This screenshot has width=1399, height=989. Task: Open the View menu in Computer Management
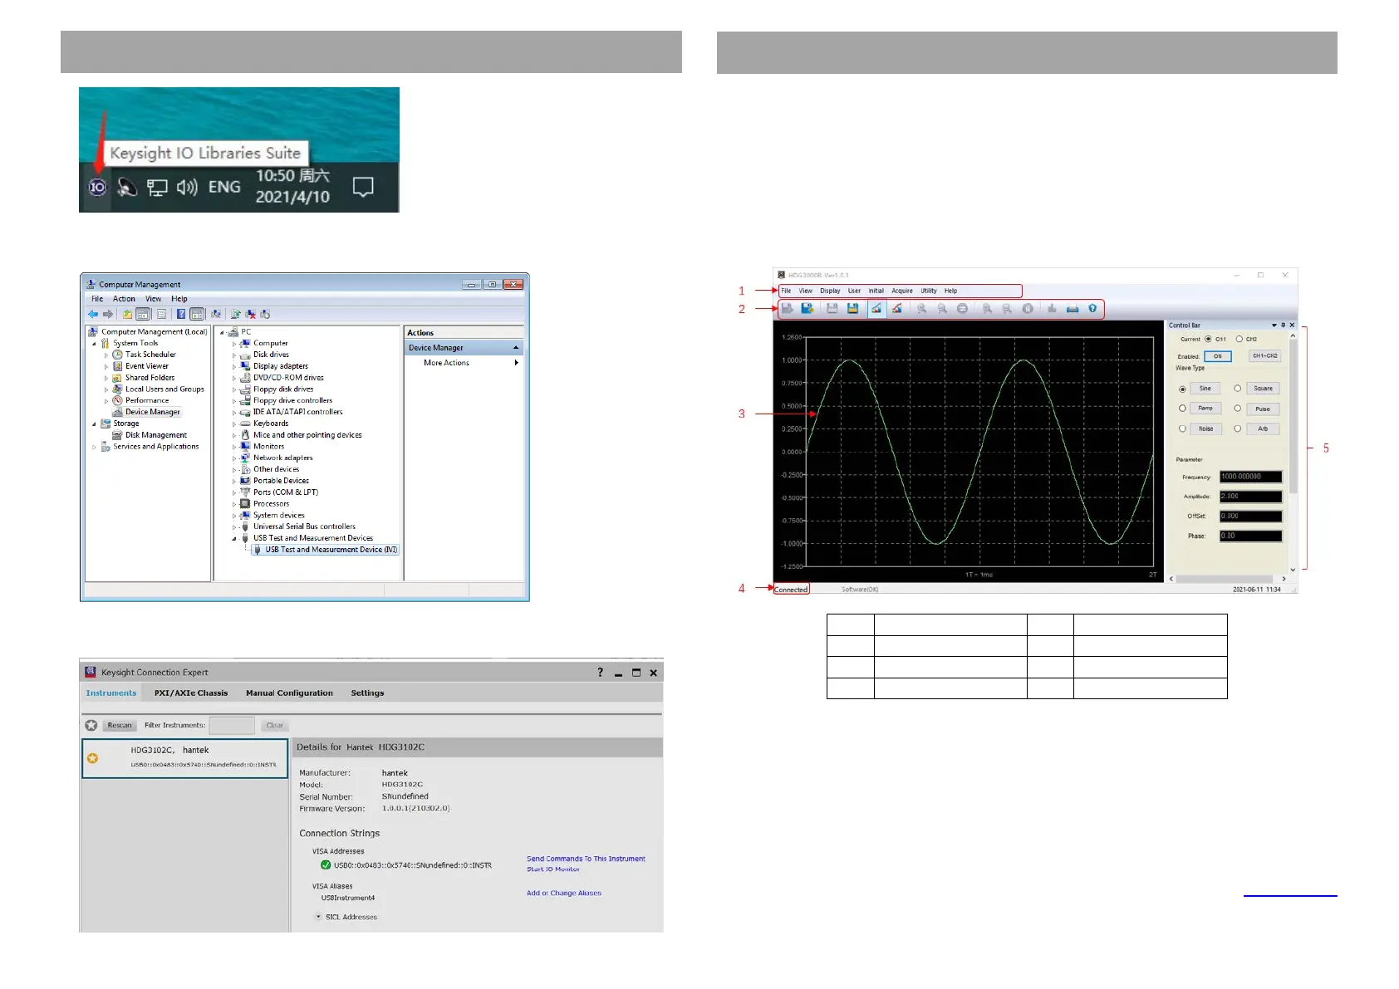click(x=154, y=299)
